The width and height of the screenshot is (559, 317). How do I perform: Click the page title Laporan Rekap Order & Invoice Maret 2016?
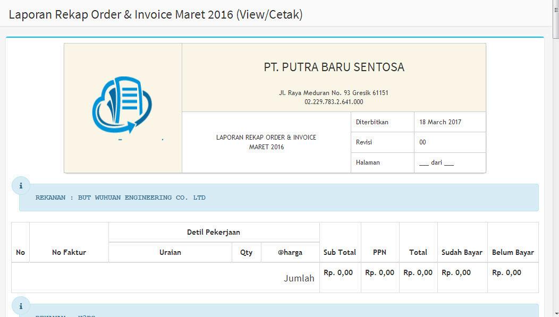[x=156, y=15]
